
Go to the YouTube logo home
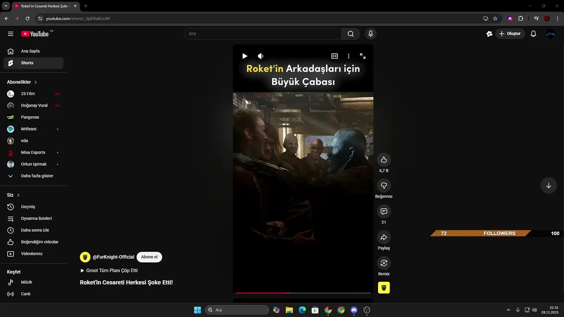35,34
